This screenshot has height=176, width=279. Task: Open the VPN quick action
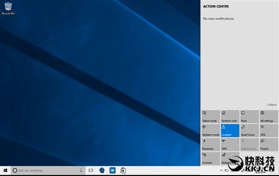point(230,144)
